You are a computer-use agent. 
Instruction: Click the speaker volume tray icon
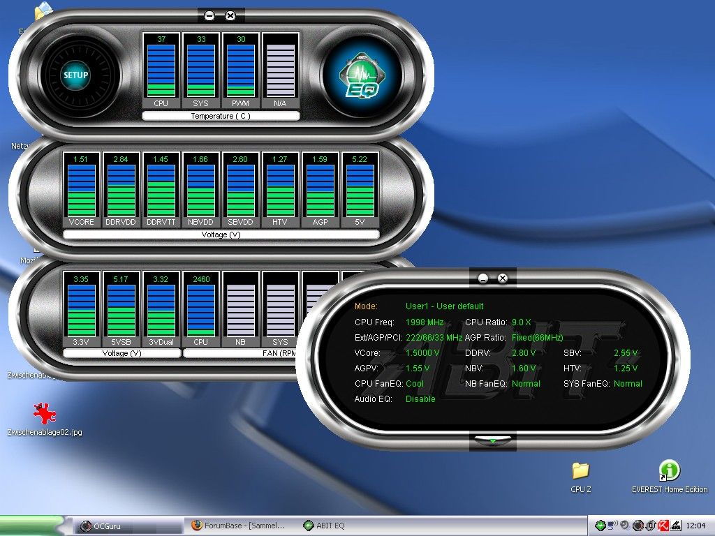(625, 525)
